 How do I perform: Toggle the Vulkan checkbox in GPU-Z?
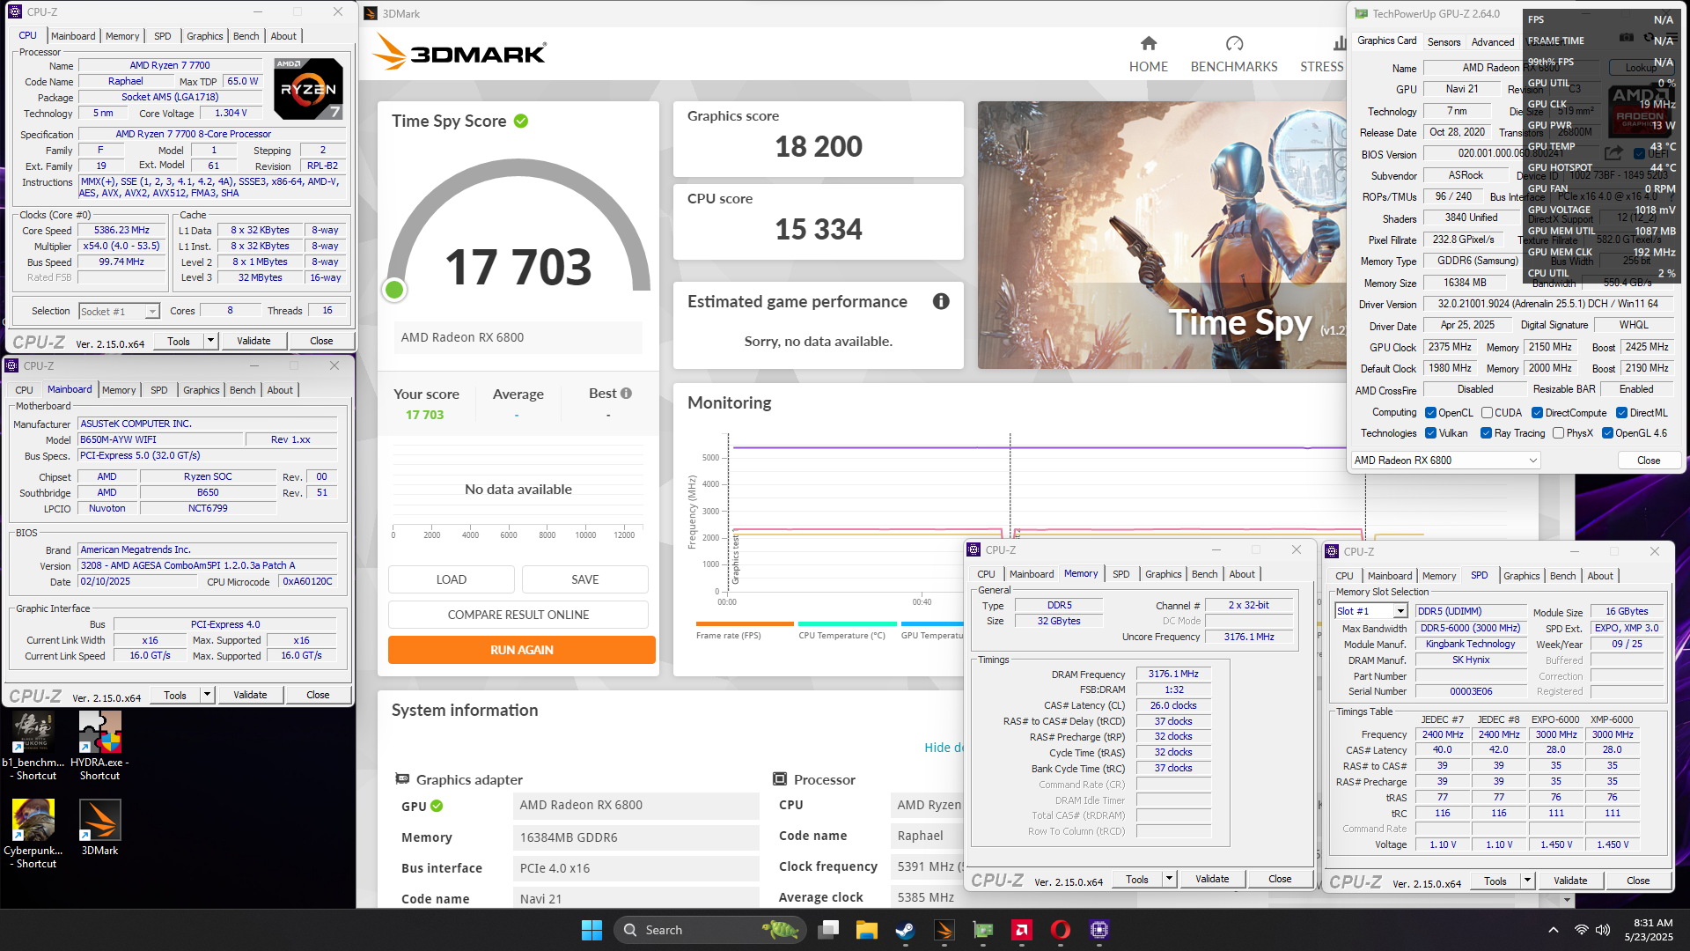tap(1431, 433)
